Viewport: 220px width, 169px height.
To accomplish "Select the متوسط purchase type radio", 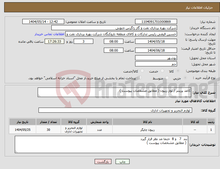I will (167, 78).
